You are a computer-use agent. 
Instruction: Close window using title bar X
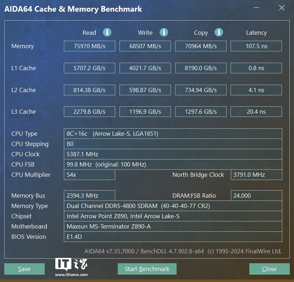(x=282, y=8)
